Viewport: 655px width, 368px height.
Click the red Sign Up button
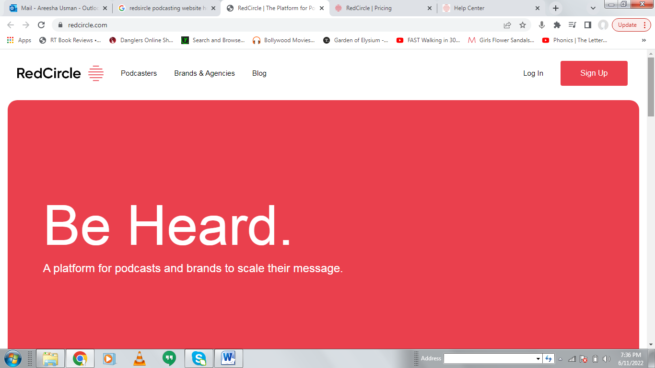(594, 73)
